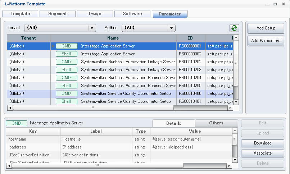Click the Value column header

[191, 131]
